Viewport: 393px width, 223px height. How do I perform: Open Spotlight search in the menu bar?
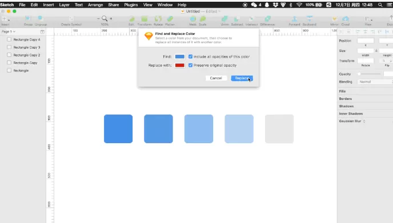click(x=380, y=5)
